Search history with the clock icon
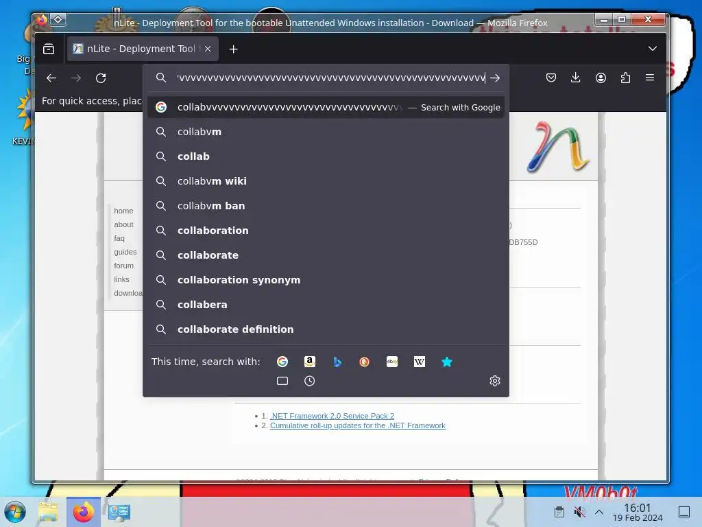The height and width of the screenshot is (527, 702). [310, 381]
